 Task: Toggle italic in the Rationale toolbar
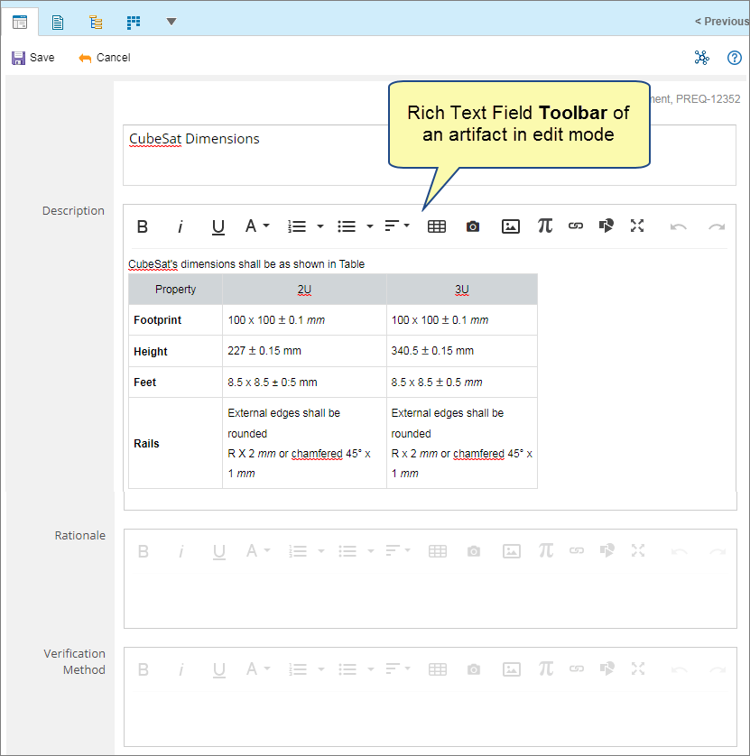tap(181, 551)
